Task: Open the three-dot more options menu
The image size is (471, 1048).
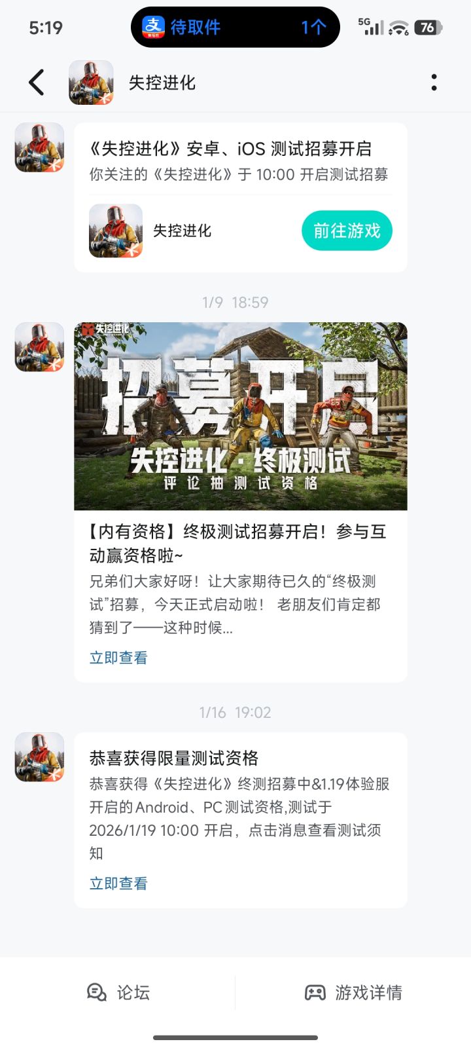Action: (x=434, y=83)
